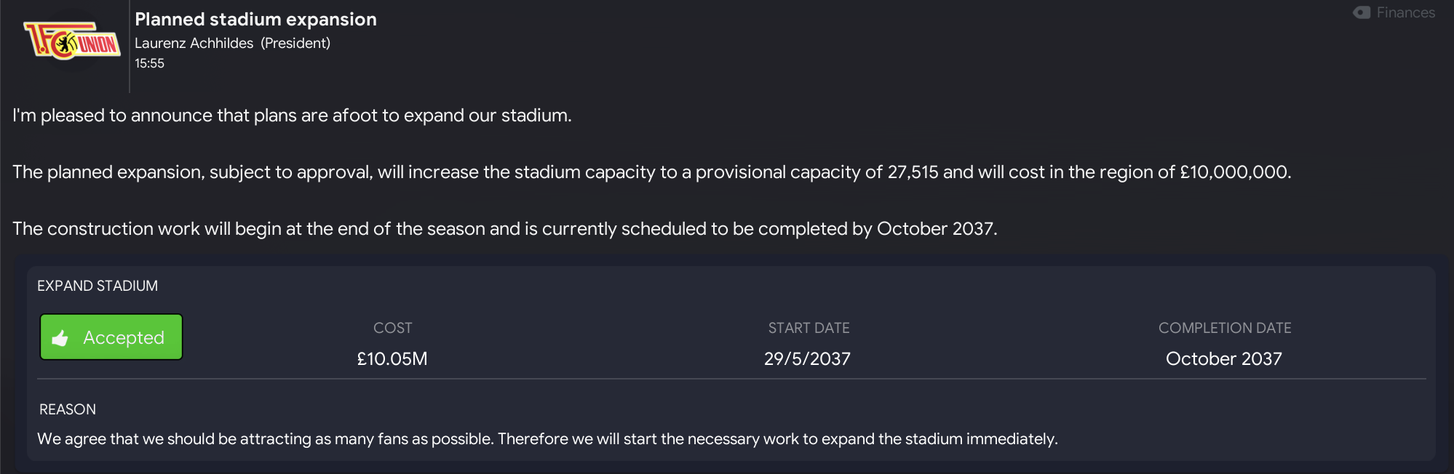Click the October 2037 completion value

(1223, 358)
